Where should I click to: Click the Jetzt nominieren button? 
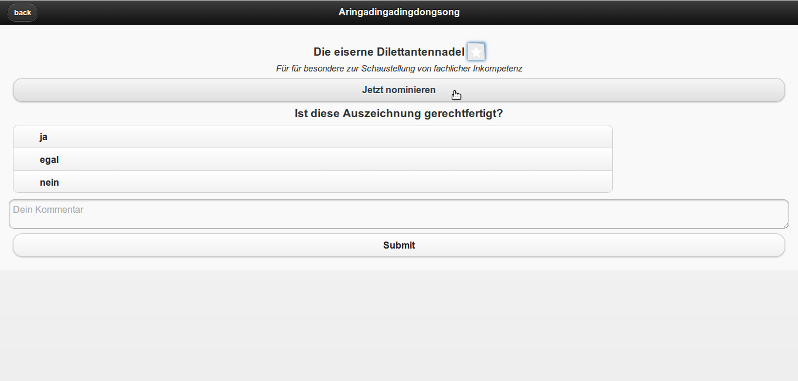[399, 90]
